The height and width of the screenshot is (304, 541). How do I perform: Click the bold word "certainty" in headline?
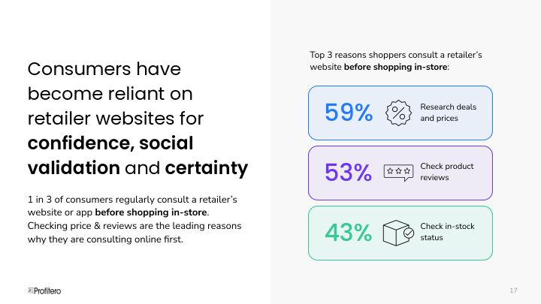pos(207,168)
